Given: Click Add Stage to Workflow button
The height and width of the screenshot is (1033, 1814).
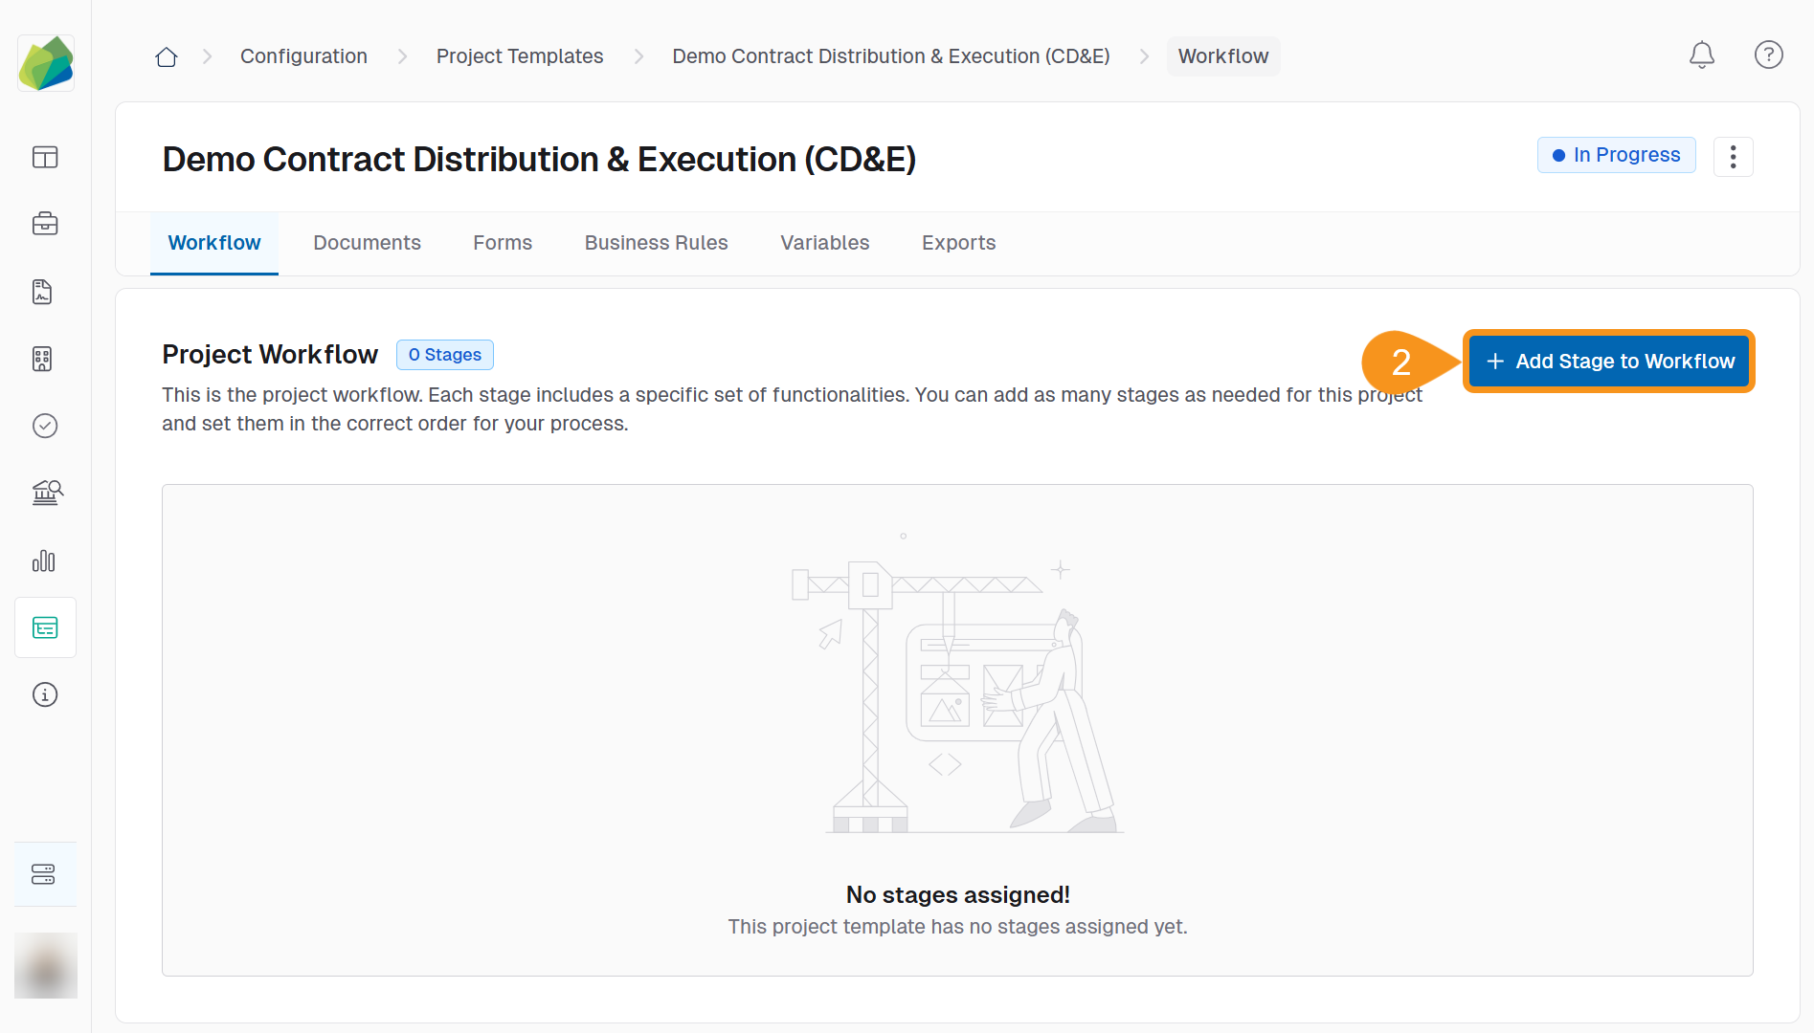Looking at the screenshot, I should pyautogui.click(x=1609, y=362).
